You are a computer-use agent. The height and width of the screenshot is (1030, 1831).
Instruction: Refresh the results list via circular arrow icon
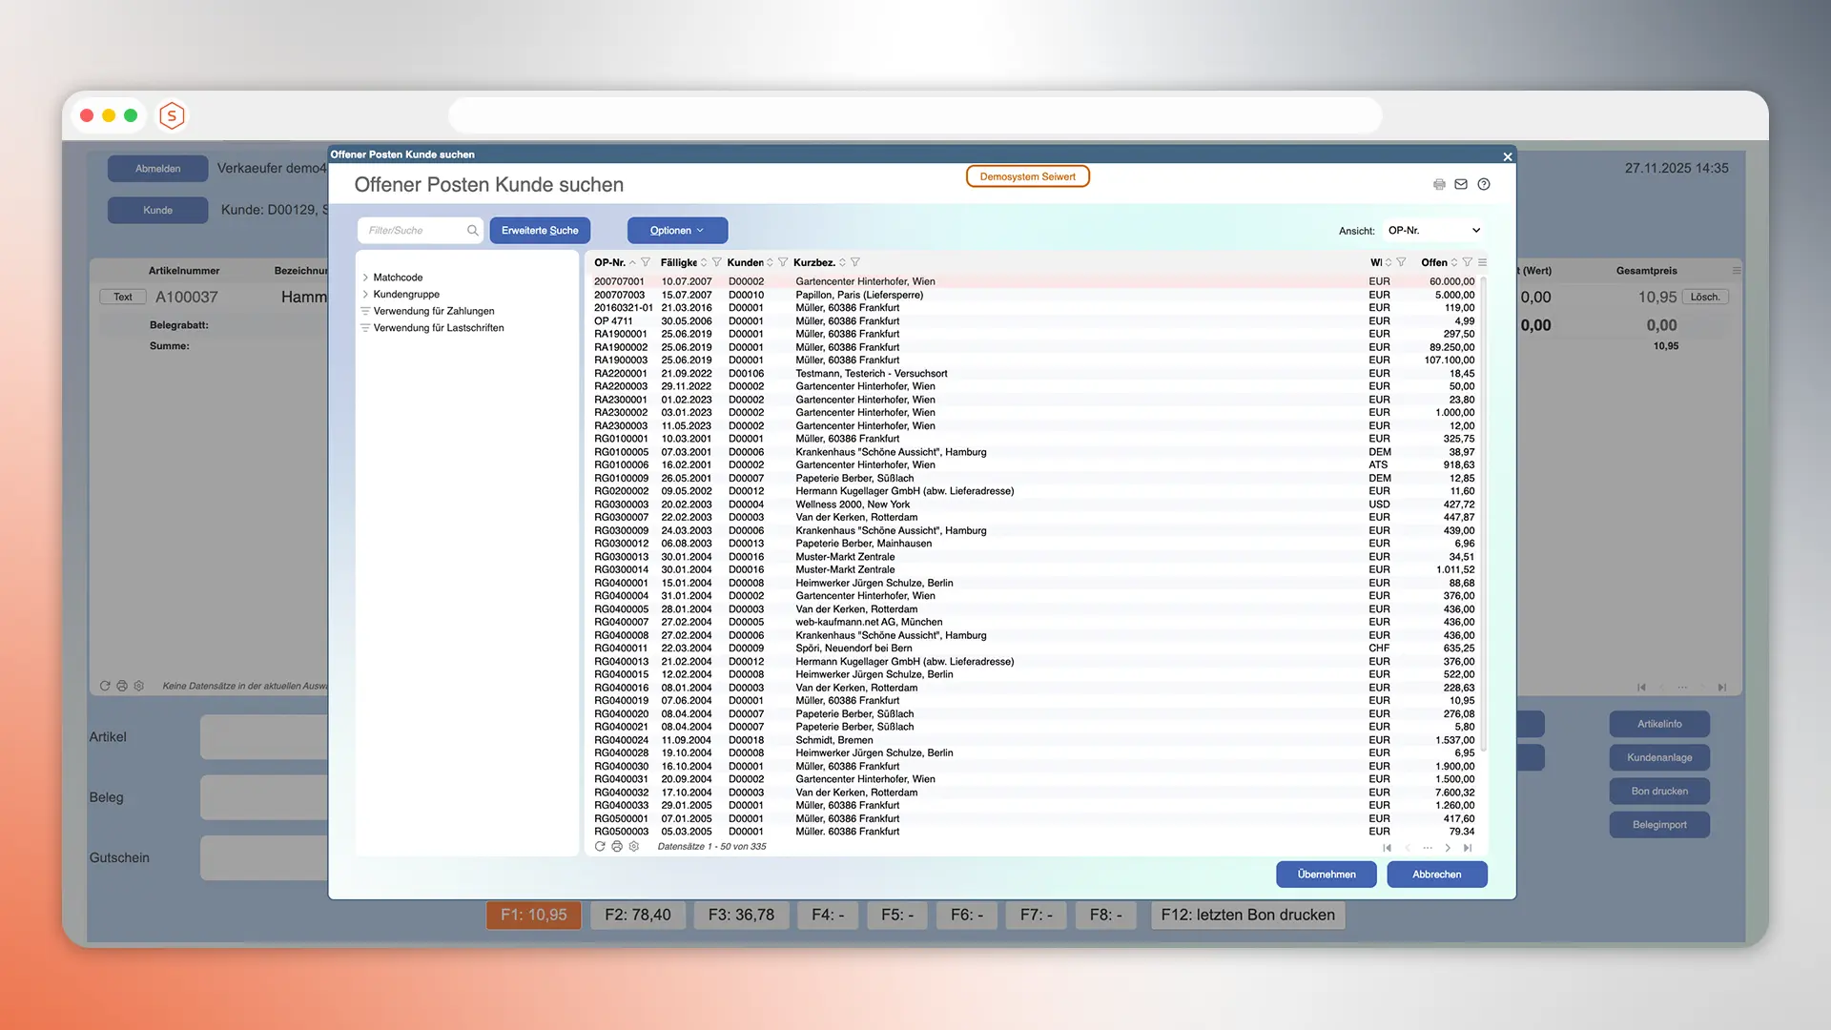tap(599, 847)
